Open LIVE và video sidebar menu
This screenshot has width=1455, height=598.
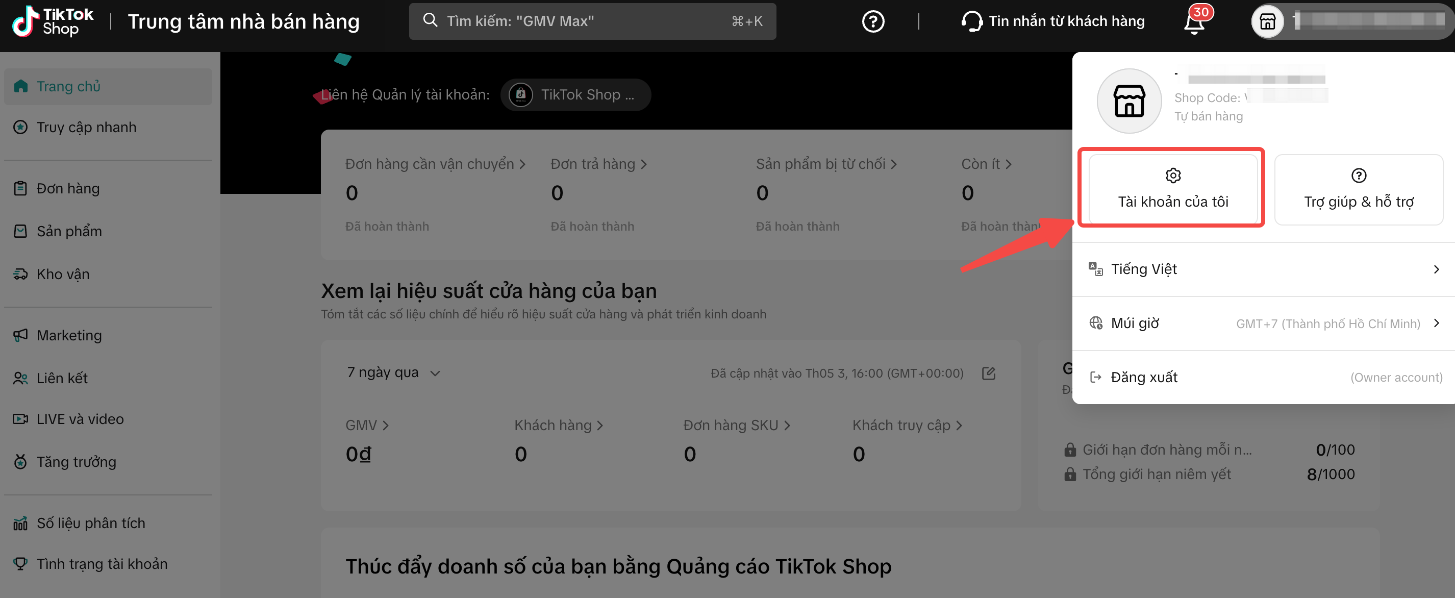108,419
